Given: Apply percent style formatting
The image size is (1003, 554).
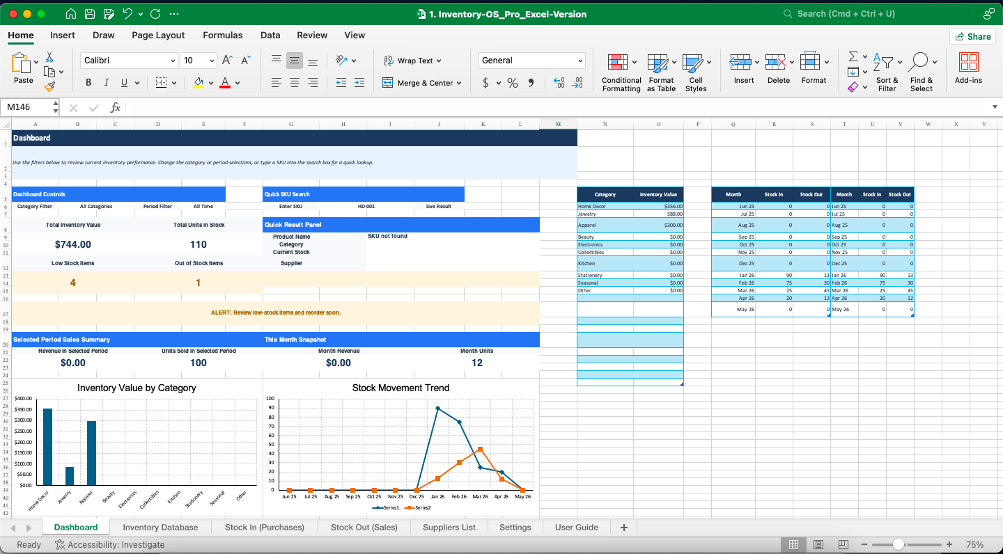Looking at the screenshot, I should (x=512, y=82).
